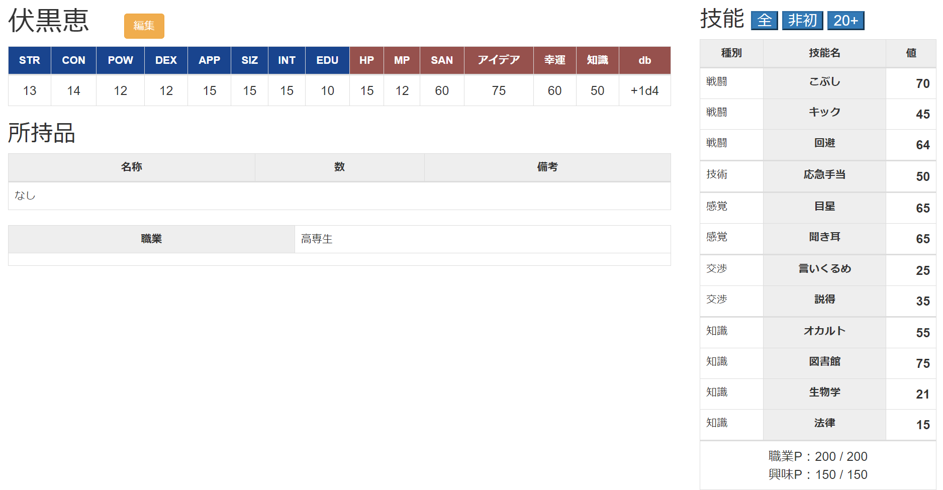Select the オカルト skill row
The height and width of the screenshot is (490, 943).
pos(818,333)
